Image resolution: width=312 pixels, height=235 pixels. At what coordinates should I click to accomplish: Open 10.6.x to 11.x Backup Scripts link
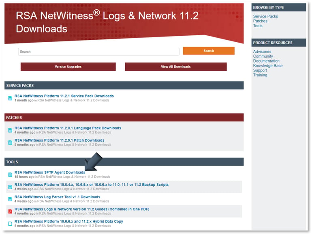pyautogui.click(x=92, y=185)
